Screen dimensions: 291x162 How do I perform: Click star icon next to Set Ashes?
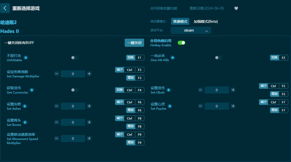pos(25,106)
